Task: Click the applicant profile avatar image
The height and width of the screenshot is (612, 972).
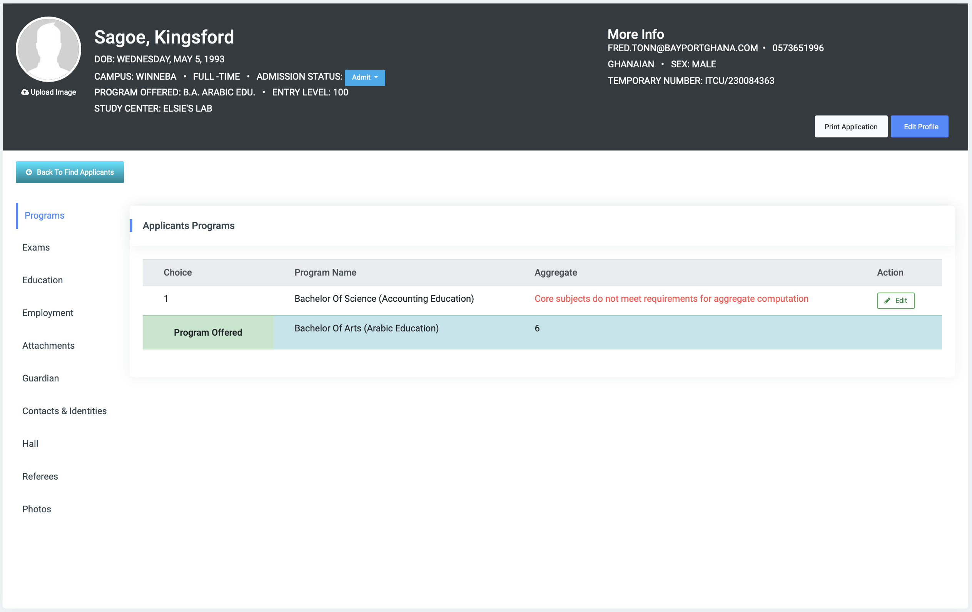Action: [48, 49]
